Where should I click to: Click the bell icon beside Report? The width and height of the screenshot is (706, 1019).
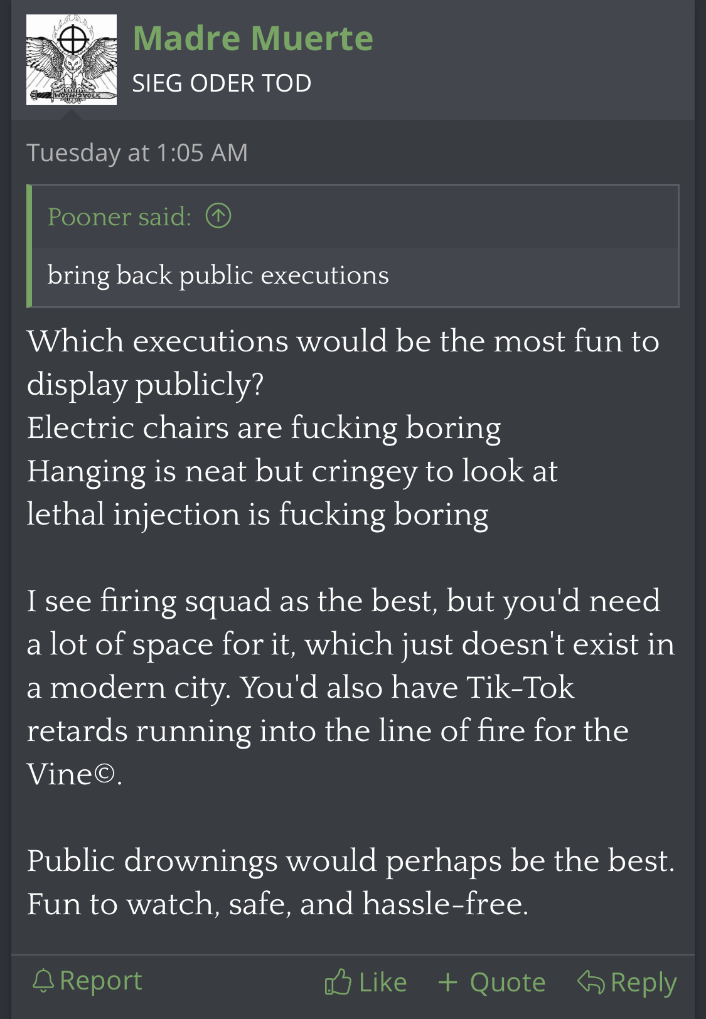click(43, 981)
